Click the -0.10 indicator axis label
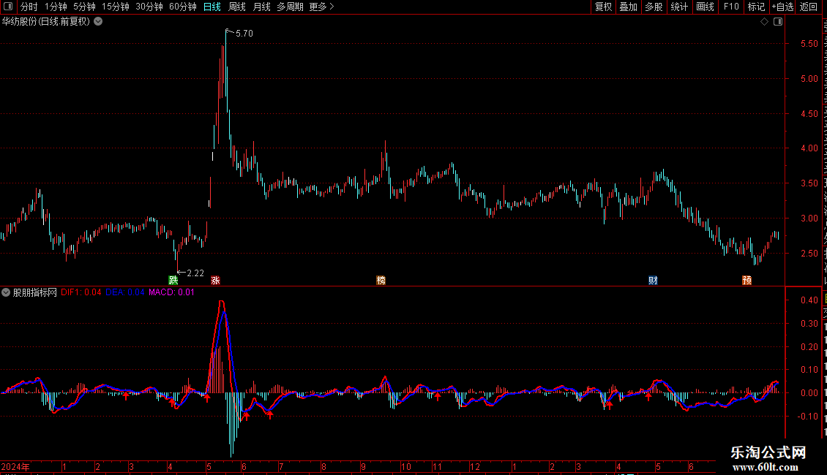The height and width of the screenshot is (475, 827). 807,416
